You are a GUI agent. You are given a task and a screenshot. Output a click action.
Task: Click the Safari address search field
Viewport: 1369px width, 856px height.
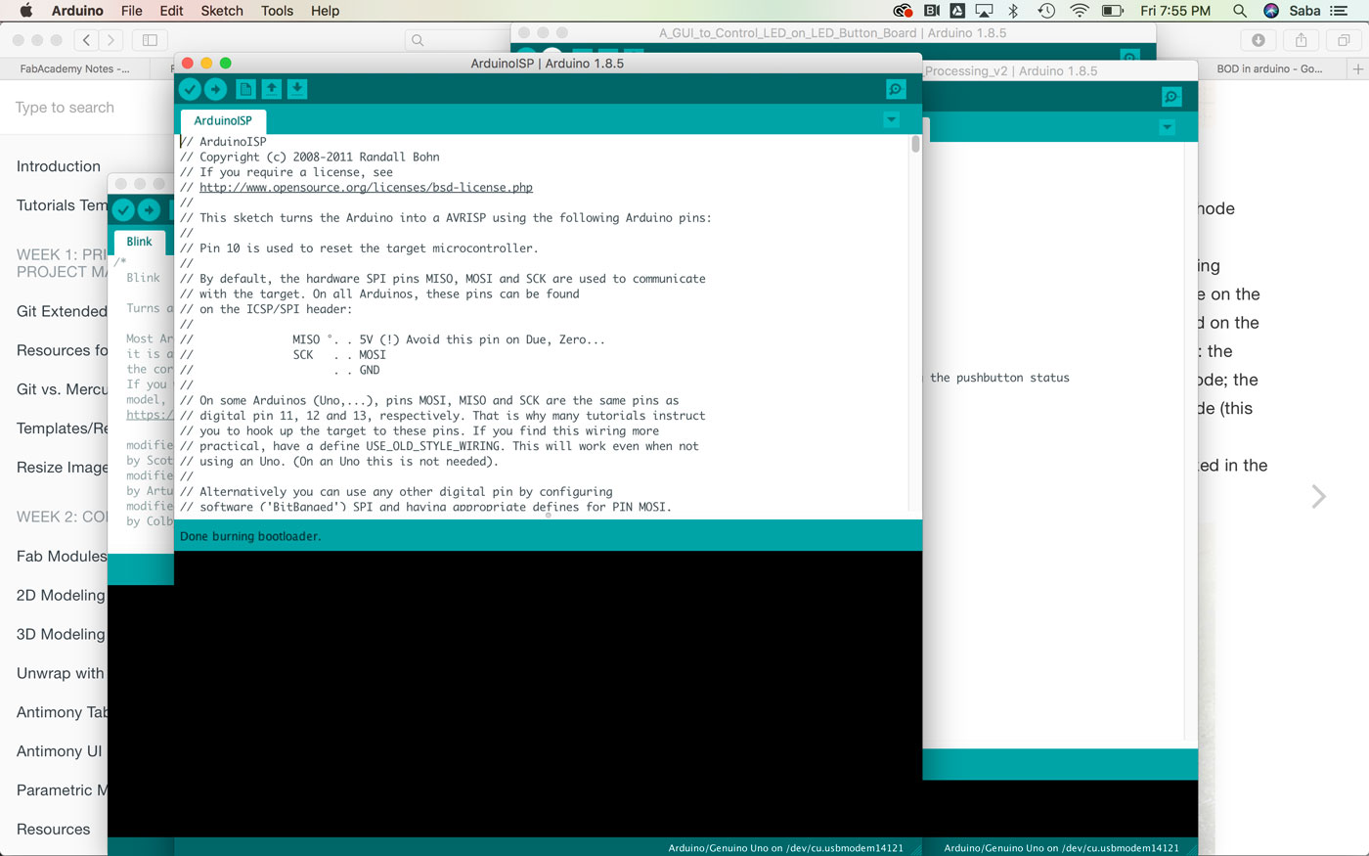pos(460,40)
